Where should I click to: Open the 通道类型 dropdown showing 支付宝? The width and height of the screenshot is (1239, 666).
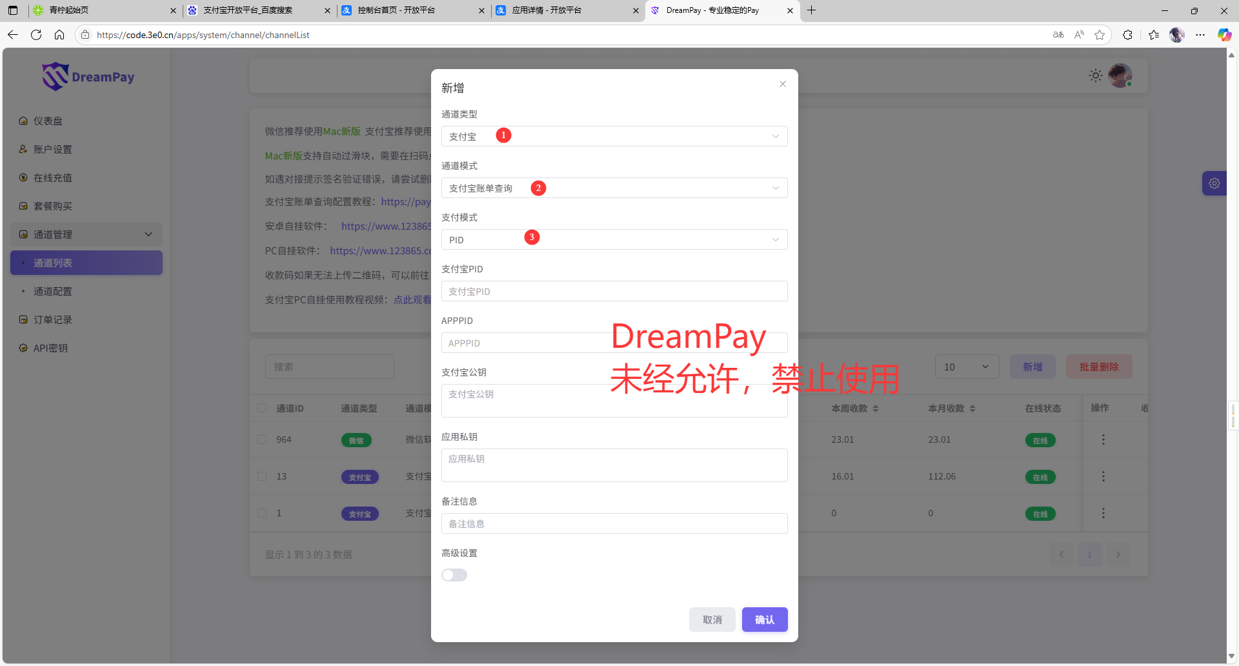click(x=614, y=136)
